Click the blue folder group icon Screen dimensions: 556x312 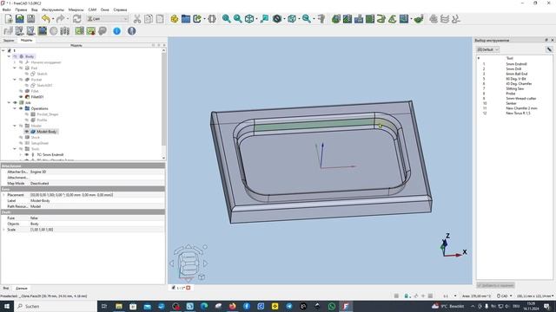(x=185, y=19)
